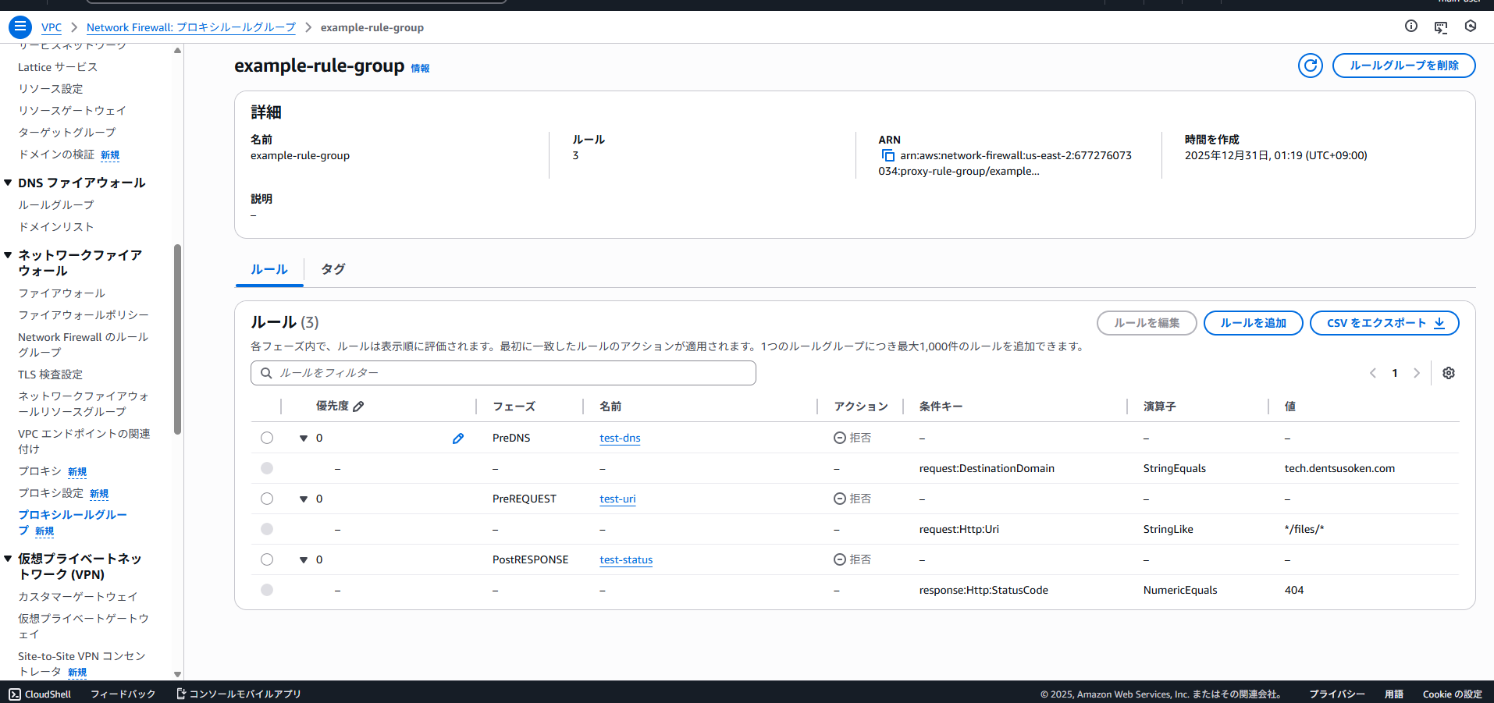Select the radio button for test-status rule
Screen dimensions: 1494x703
[267, 559]
